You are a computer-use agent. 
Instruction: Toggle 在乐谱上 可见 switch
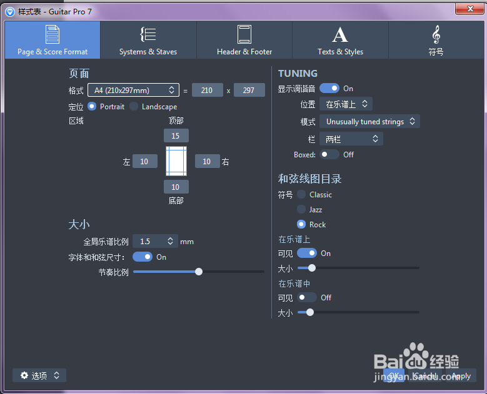click(307, 253)
